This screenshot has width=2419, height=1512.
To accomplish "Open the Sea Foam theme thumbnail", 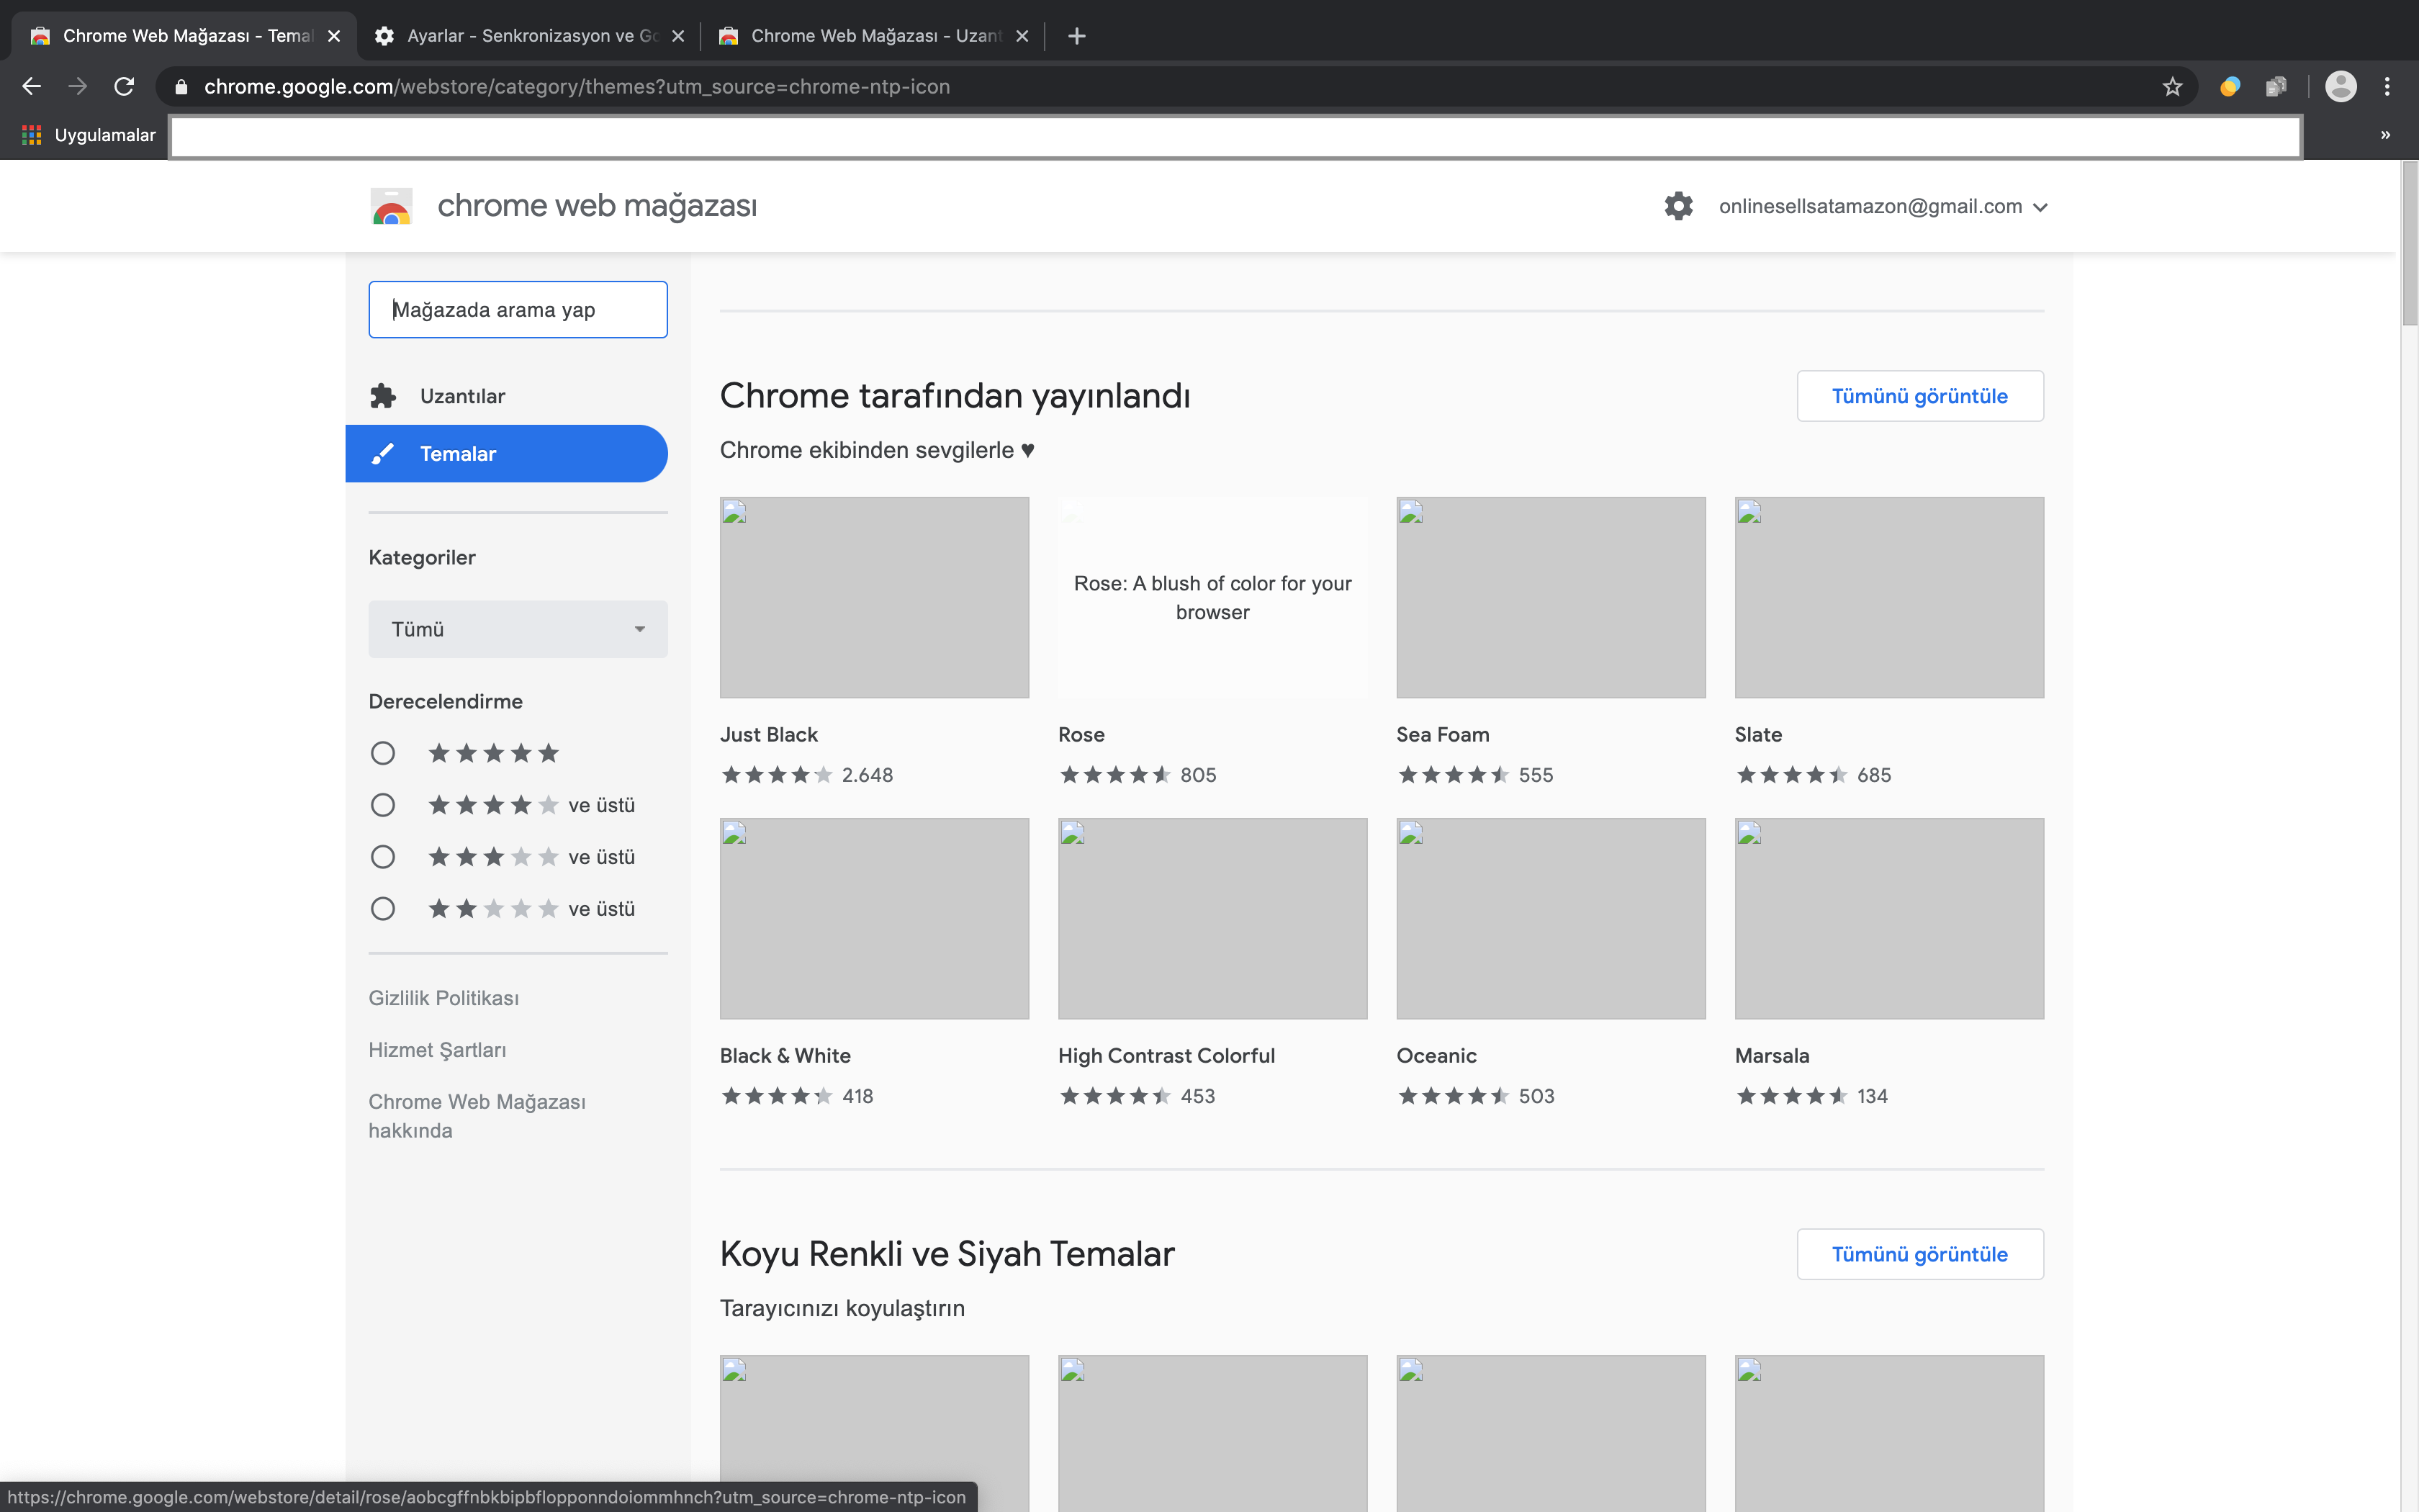I will point(1550,597).
